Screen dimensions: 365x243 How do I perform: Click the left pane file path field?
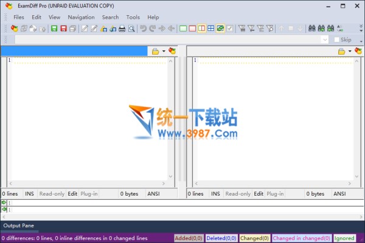tap(74, 51)
